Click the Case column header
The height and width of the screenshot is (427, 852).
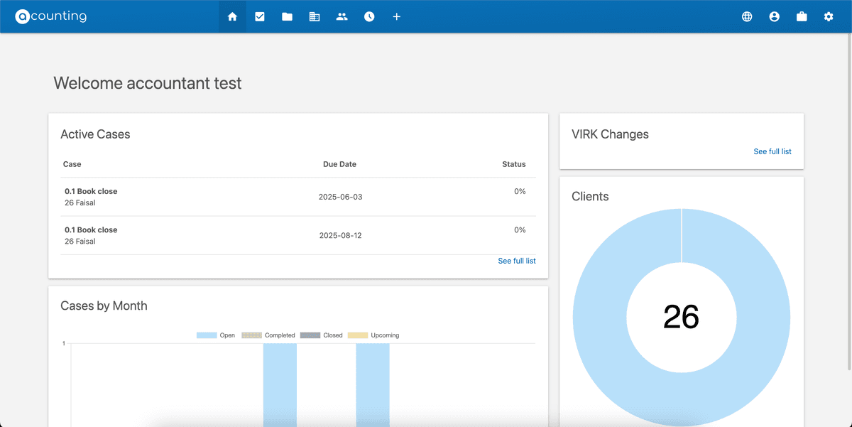click(72, 164)
